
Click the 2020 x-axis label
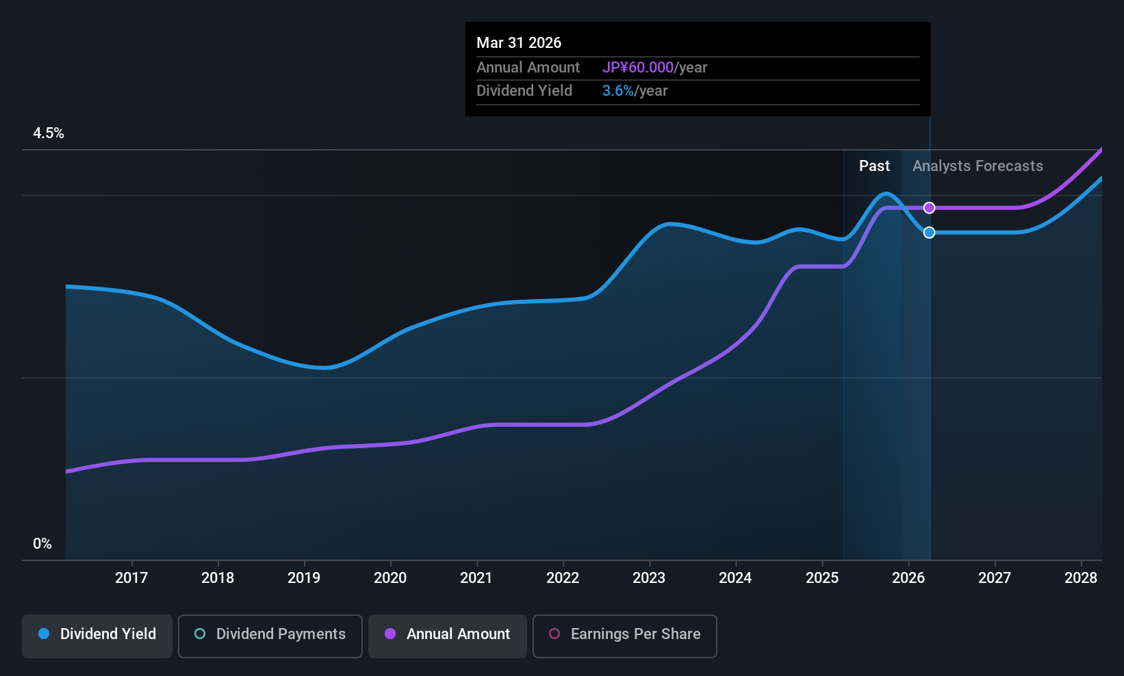pyautogui.click(x=390, y=578)
